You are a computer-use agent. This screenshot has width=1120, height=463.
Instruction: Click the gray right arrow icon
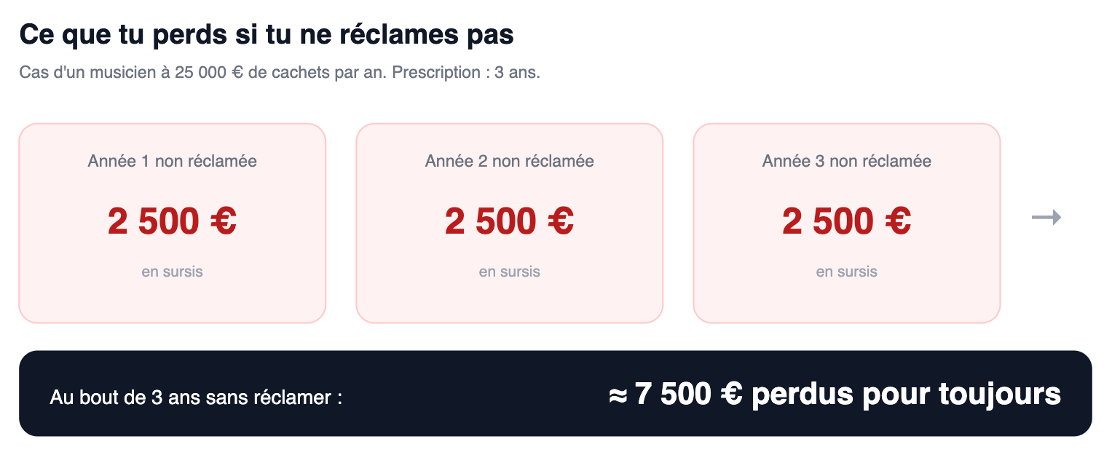pos(1046,217)
